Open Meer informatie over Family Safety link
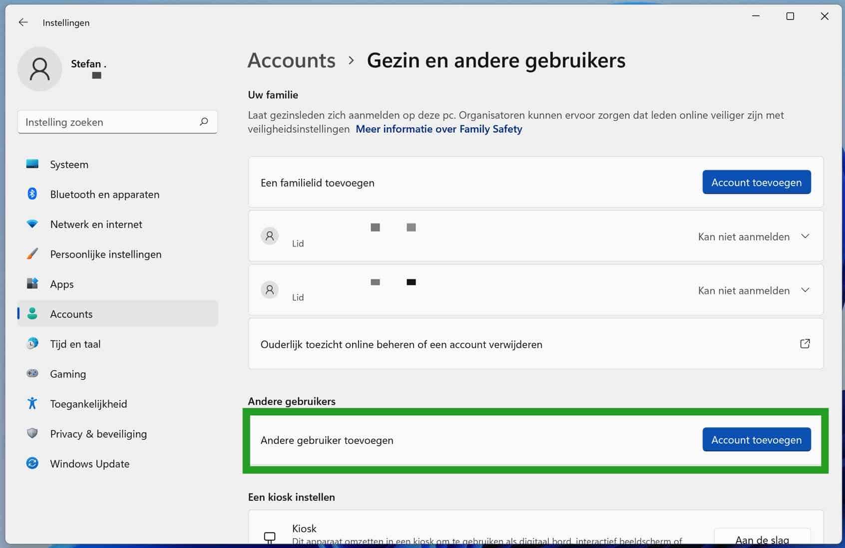 pyautogui.click(x=438, y=129)
